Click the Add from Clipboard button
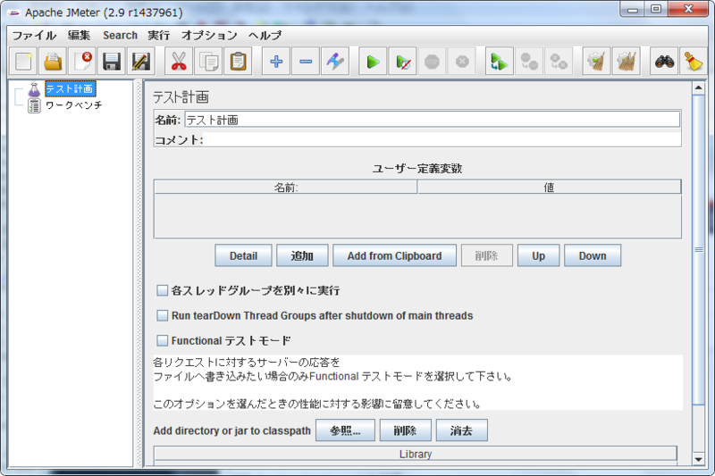This screenshot has width=715, height=476. pyautogui.click(x=394, y=255)
